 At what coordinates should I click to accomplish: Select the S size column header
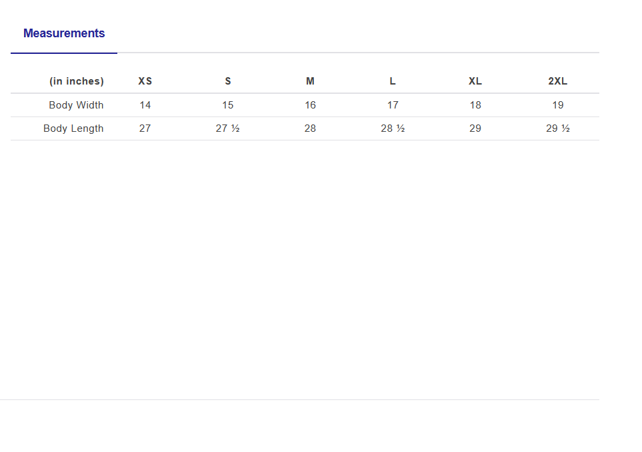(x=228, y=81)
